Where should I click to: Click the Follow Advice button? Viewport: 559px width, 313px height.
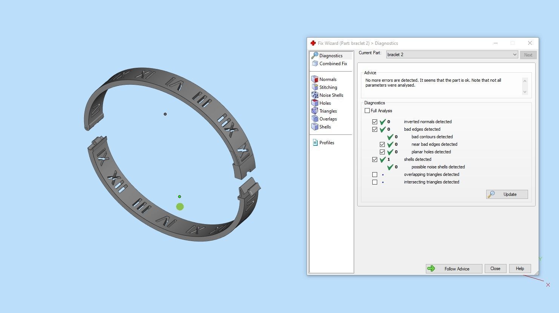point(454,269)
